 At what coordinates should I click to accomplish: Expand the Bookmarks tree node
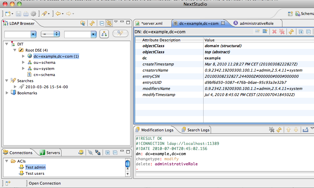coord(7,93)
